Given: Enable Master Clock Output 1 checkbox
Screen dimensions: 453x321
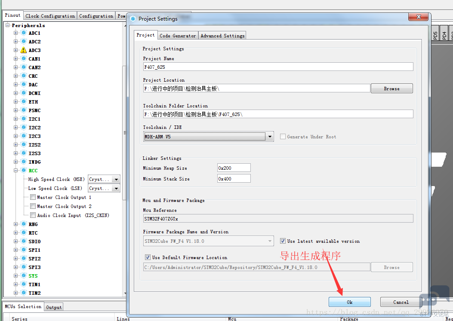Looking at the screenshot, I should (x=33, y=197).
